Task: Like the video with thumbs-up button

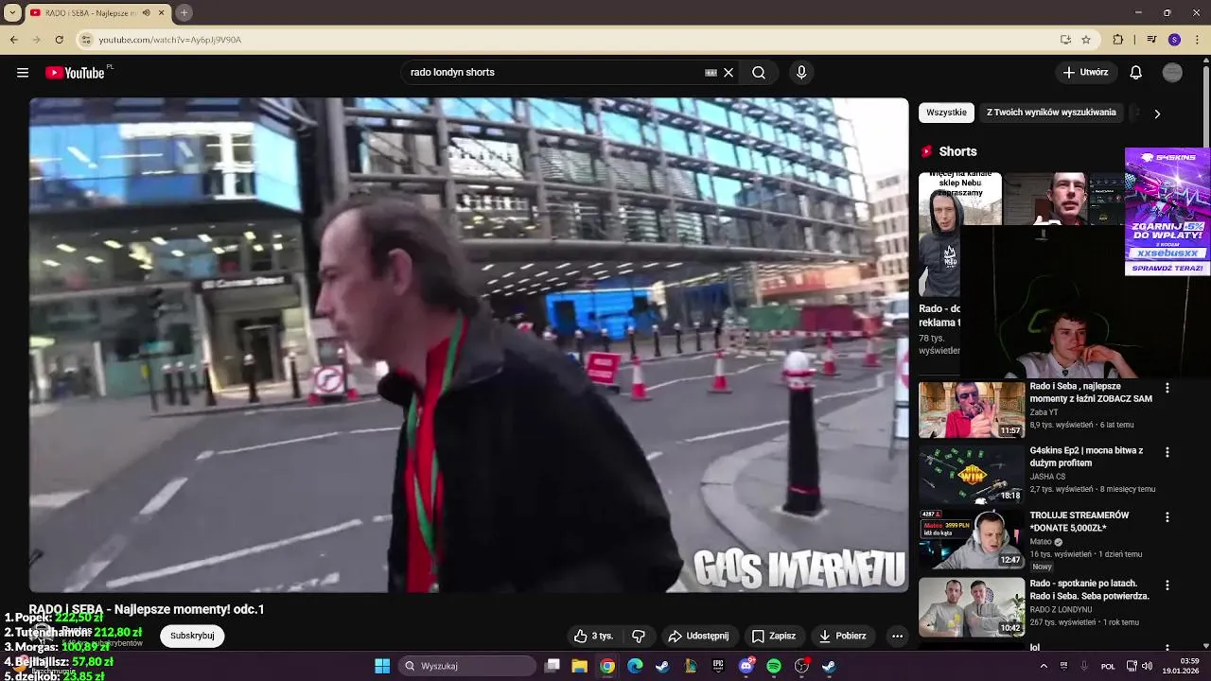Action: click(x=594, y=636)
